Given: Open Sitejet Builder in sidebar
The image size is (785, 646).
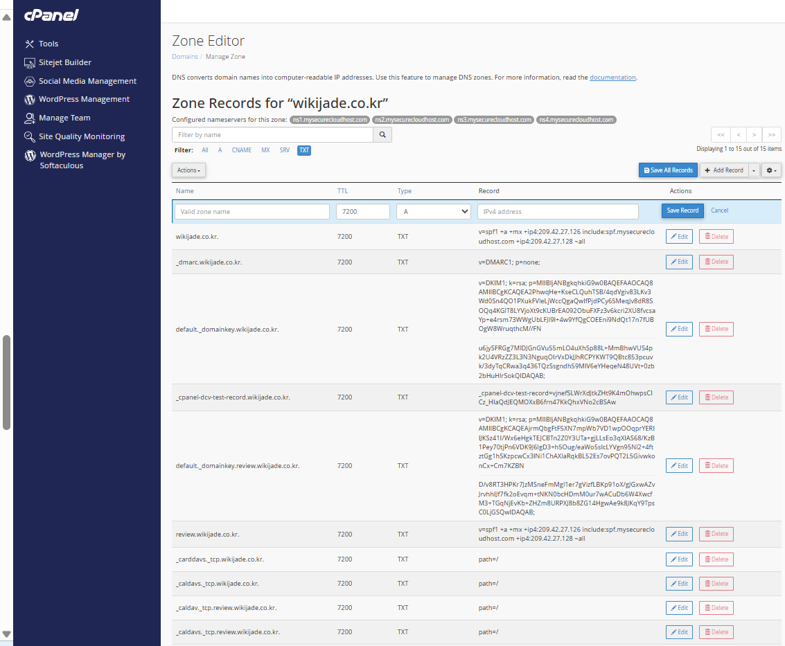Looking at the screenshot, I should [x=58, y=62].
